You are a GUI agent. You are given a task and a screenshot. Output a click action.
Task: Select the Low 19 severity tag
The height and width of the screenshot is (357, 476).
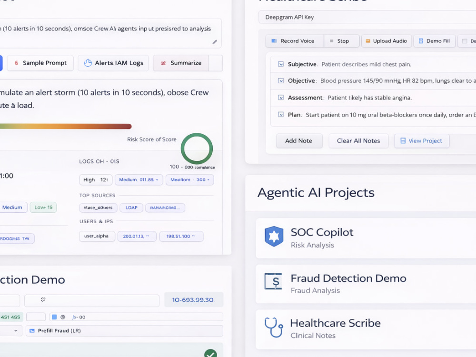coord(43,208)
